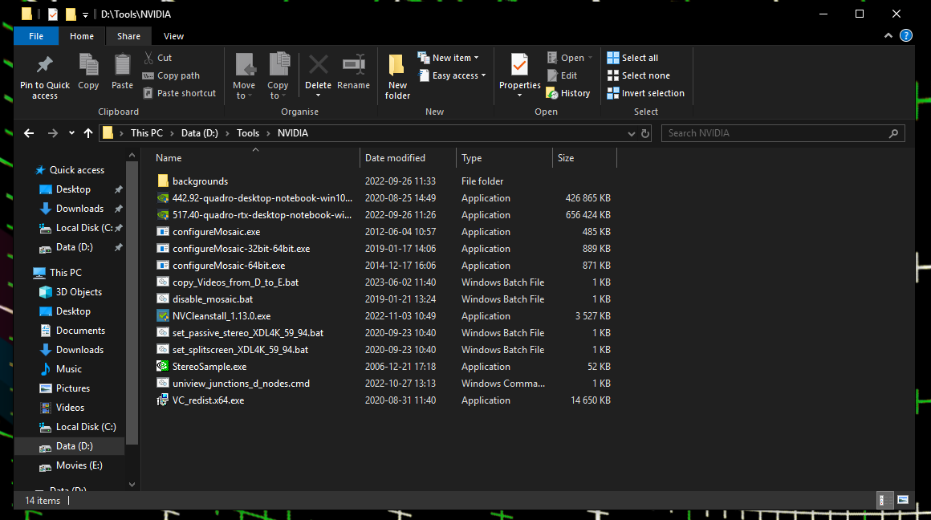This screenshot has width=931, height=520.
Task: Open Properties of the selection
Action: (x=519, y=76)
